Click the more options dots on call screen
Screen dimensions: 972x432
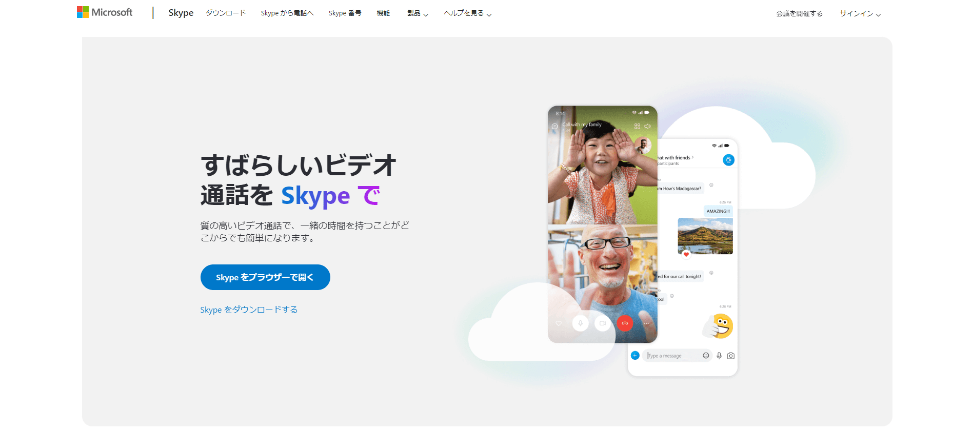tap(646, 323)
